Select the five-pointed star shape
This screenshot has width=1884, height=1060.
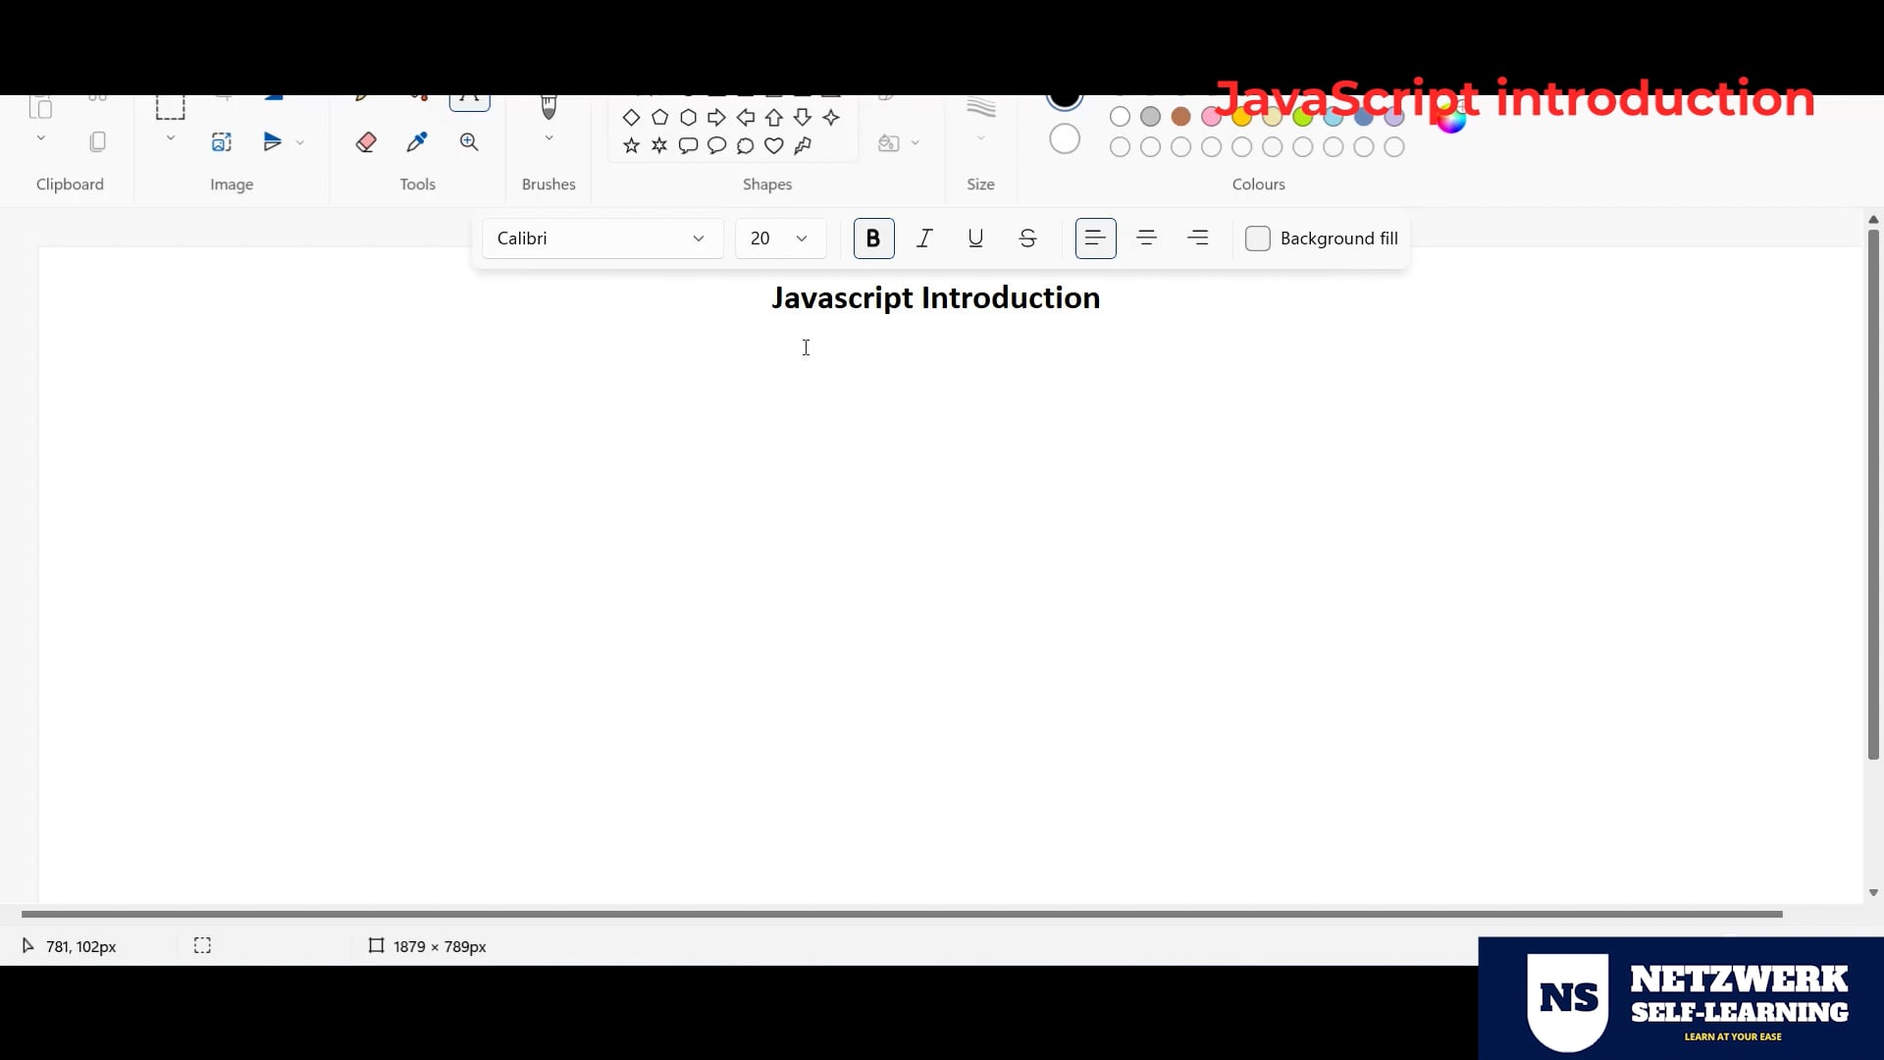pos(629,145)
